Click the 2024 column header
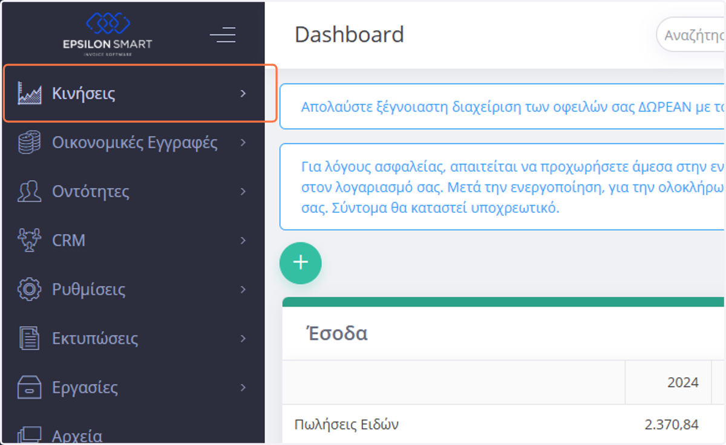Viewport: 726px width, 445px height. tap(667, 383)
